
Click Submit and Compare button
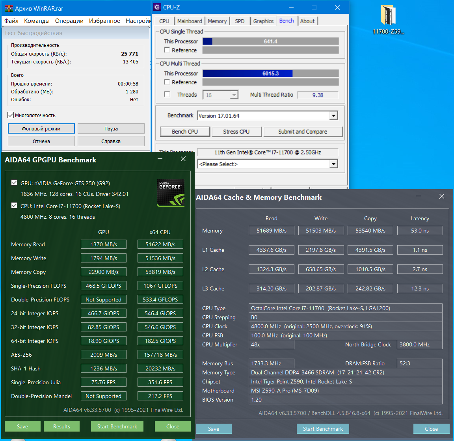(x=303, y=132)
